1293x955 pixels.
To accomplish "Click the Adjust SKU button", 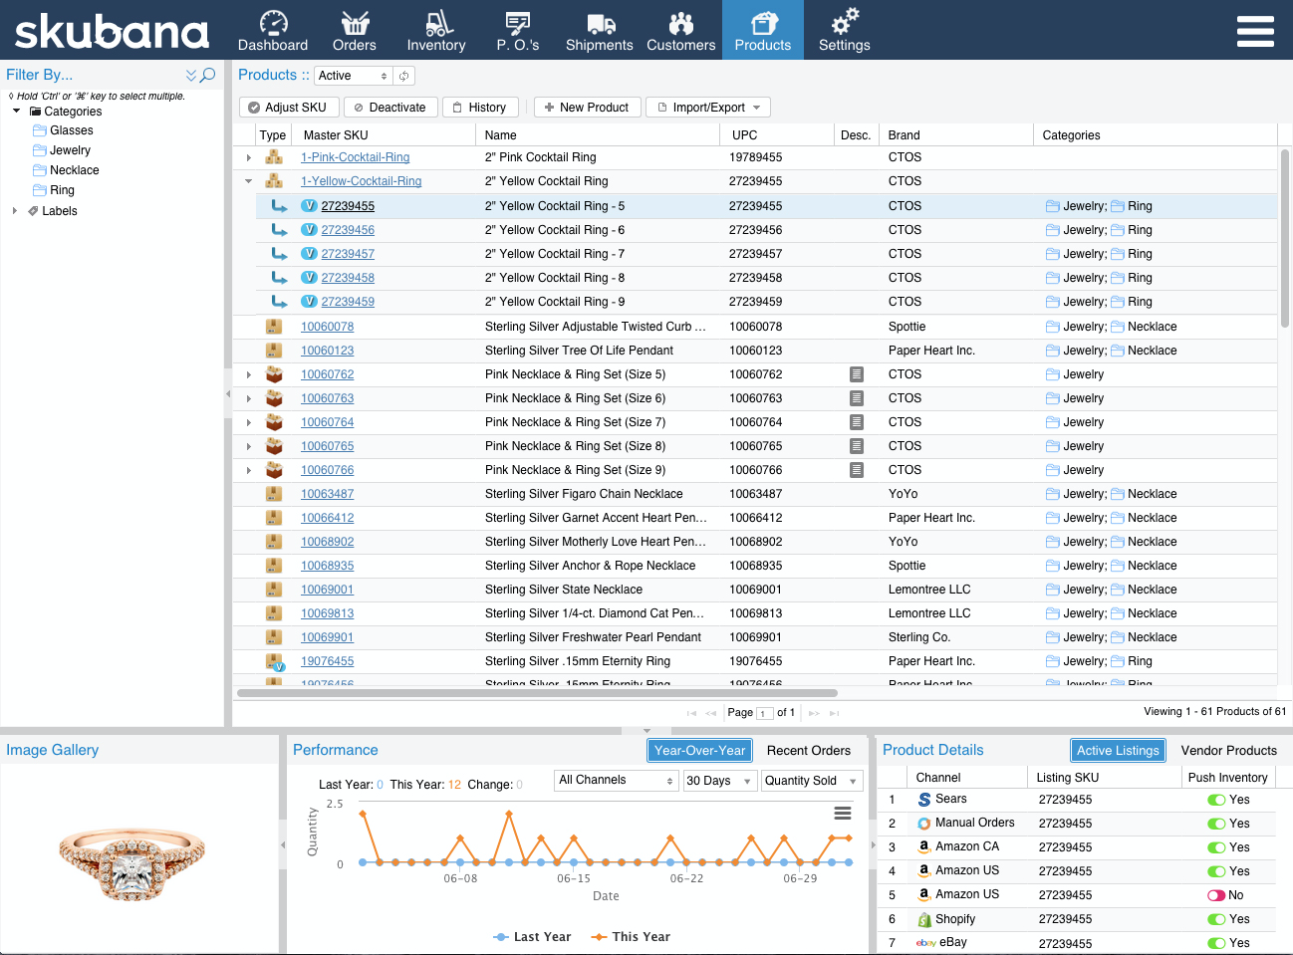I will tap(289, 108).
